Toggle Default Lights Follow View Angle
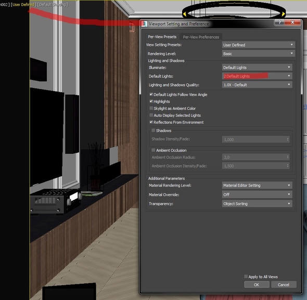This screenshot has width=307, height=300. pos(151,94)
